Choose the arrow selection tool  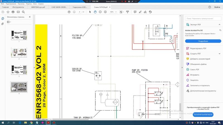point(90,12)
